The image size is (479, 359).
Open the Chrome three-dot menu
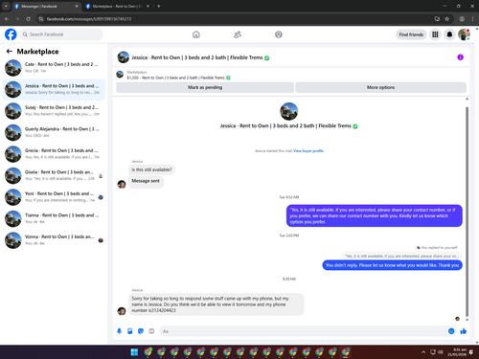point(472,19)
